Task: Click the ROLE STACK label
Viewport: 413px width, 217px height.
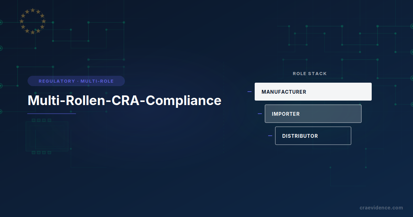Action: pyautogui.click(x=310, y=73)
